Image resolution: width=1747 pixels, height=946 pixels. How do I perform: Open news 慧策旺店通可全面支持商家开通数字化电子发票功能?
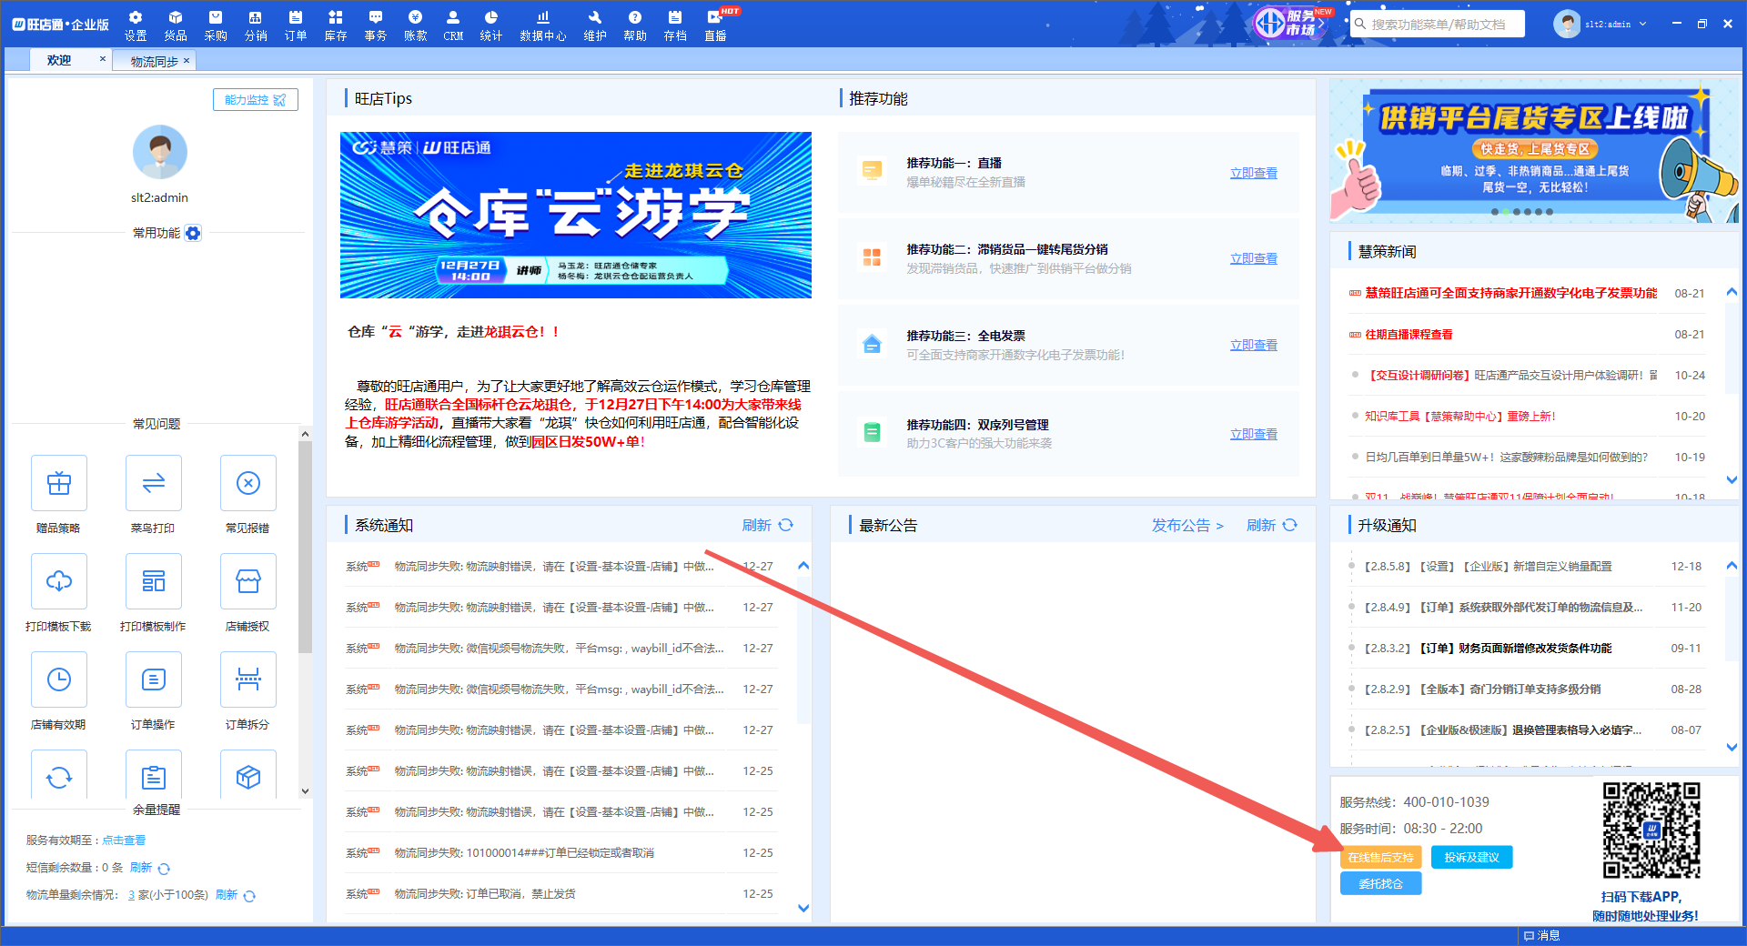tap(1510, 293)
